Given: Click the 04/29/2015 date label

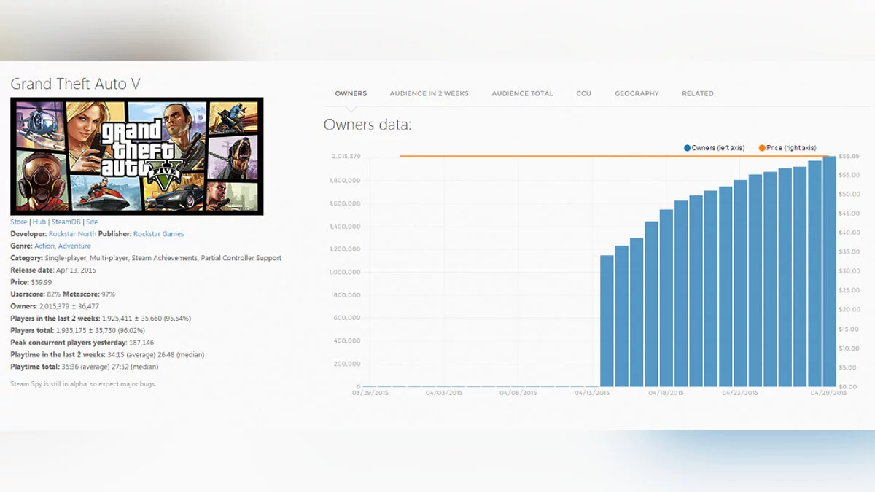Looking at the screenshot, I should pos(829,393).
